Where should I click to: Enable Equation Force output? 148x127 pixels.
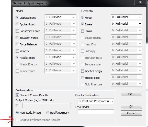click(x=17, y=38)
